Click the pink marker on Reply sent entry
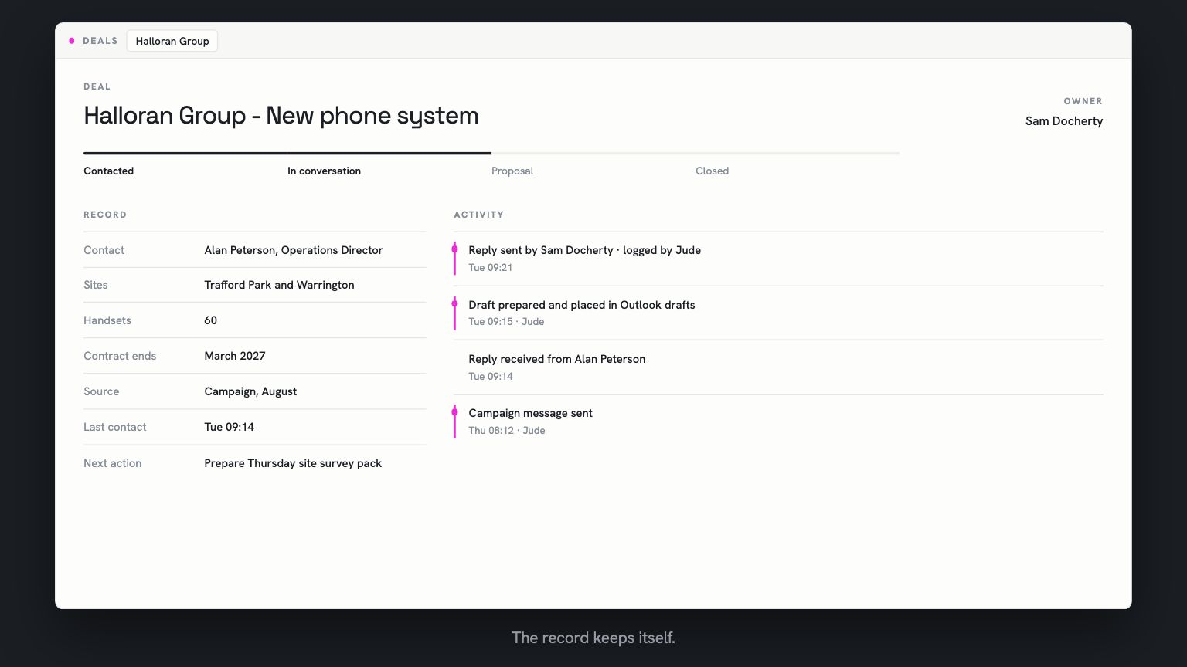 click(454, 249)
